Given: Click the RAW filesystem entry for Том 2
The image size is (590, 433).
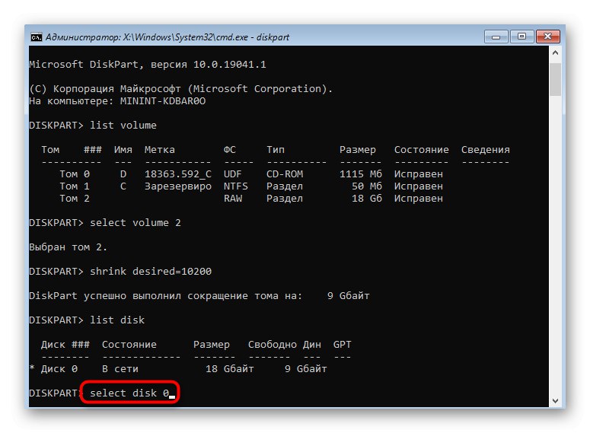Looking at the screenshot, I should coord(233,199).
